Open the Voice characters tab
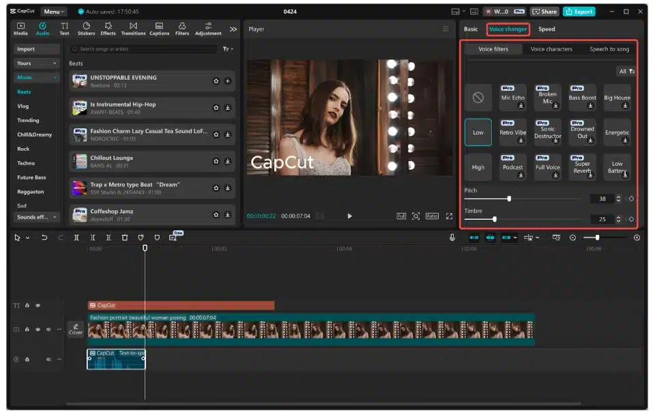653x411 pixels. point(551,49)
